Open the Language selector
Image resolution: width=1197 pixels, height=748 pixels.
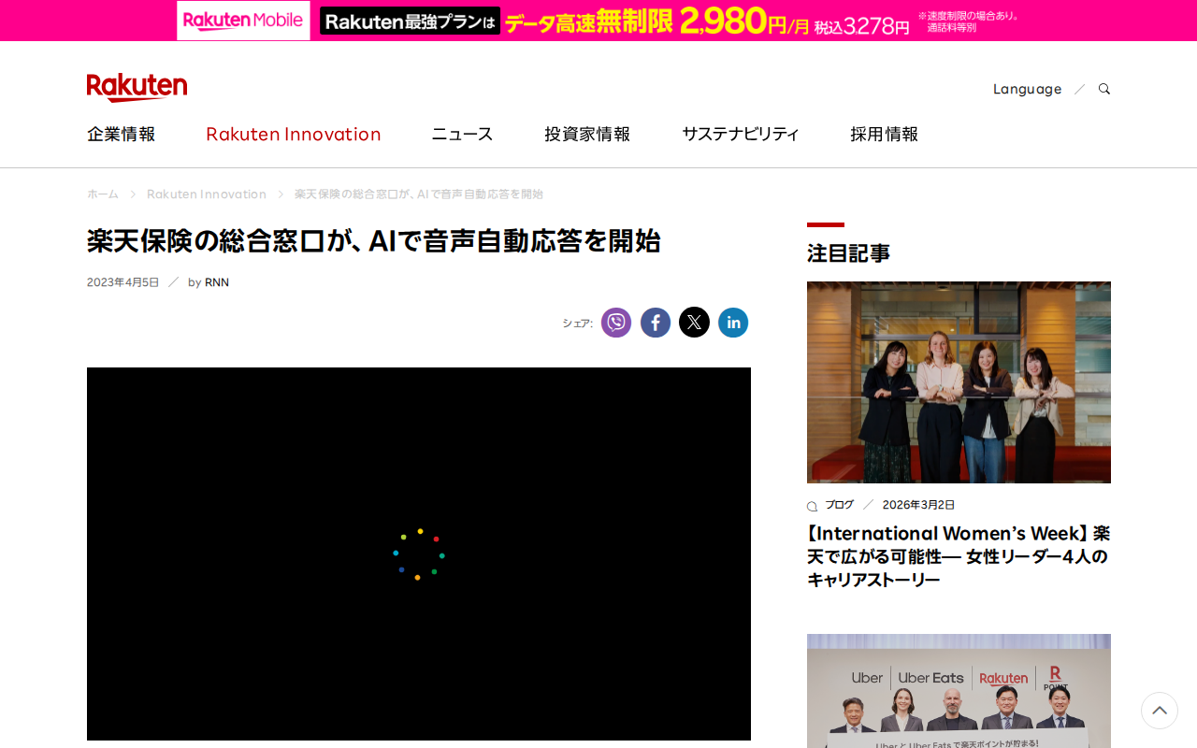click(x=1028, y=89)
